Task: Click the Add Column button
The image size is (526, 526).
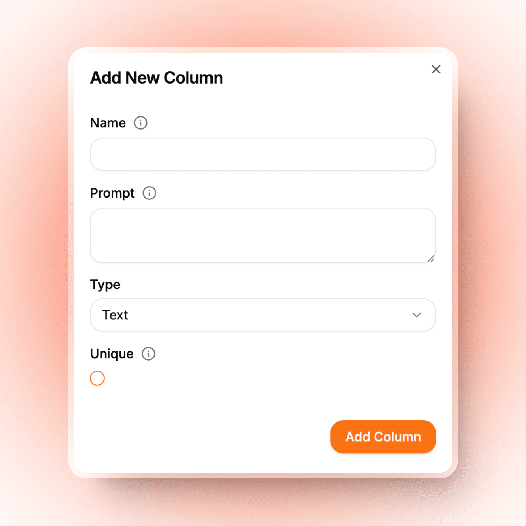Action: pyautogui.click(x=383, y=436)
